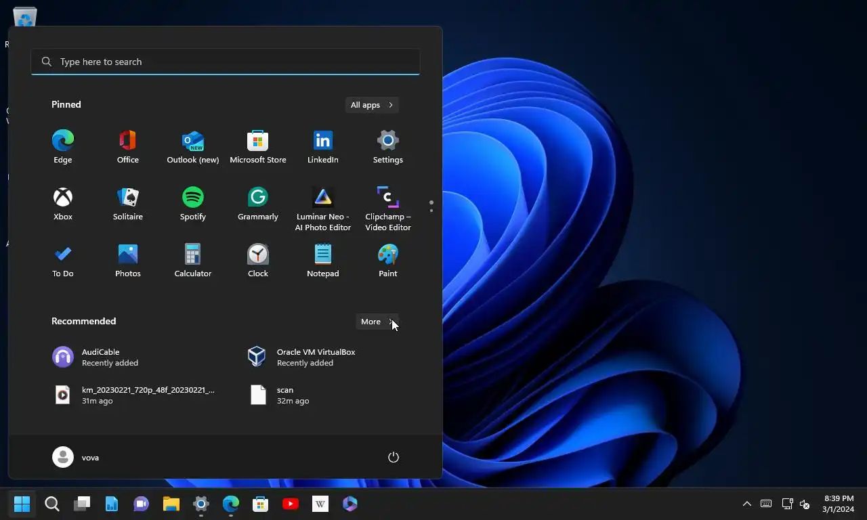Image resolution: width=867 pixels, height=520 pixels.
Task: Open the purple hexagon app on taskbar
Action: (350, 504)
